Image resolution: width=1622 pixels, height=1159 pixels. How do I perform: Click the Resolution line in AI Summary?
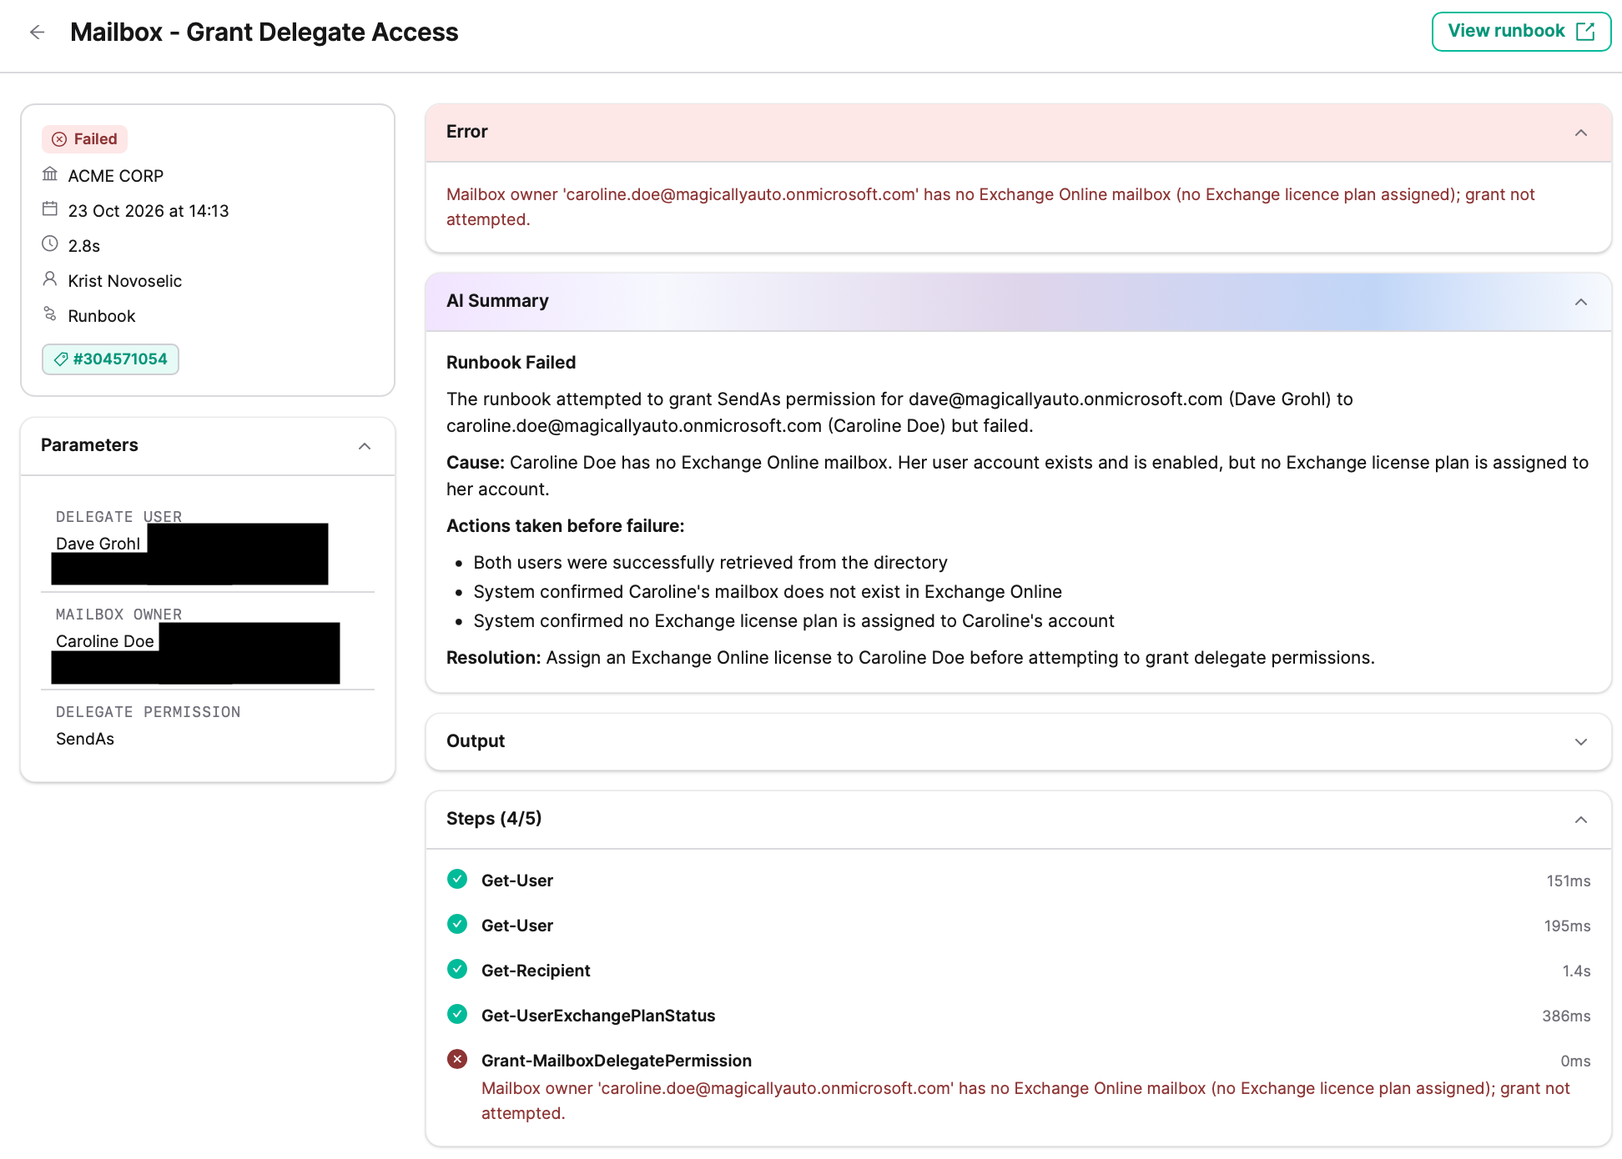tap(910, 658)
